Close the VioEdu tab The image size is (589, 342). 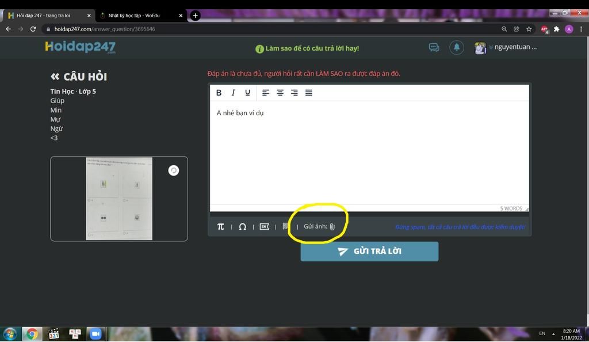point(181,16)
